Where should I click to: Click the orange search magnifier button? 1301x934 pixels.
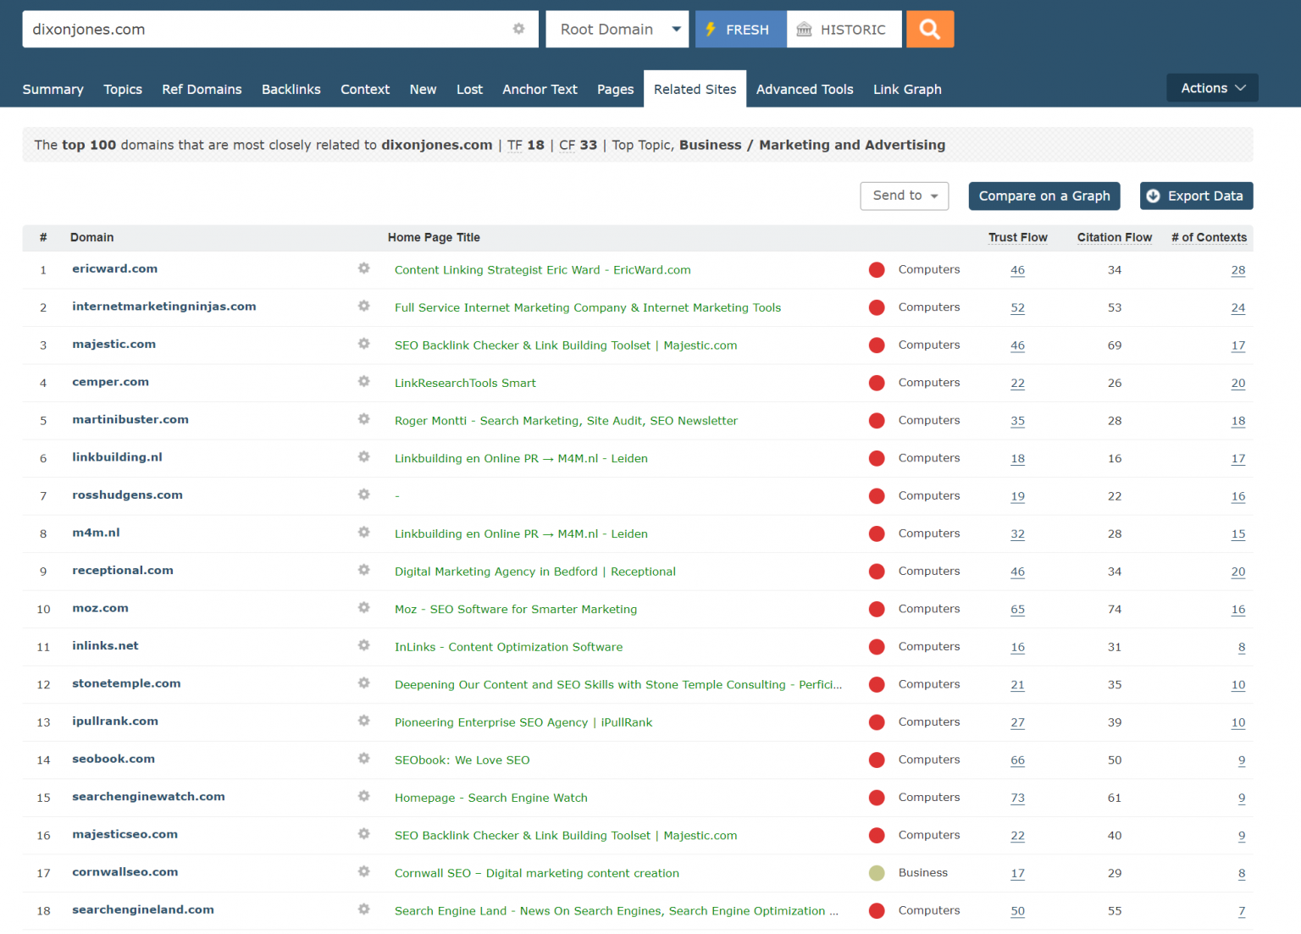(x=930, y=29)
